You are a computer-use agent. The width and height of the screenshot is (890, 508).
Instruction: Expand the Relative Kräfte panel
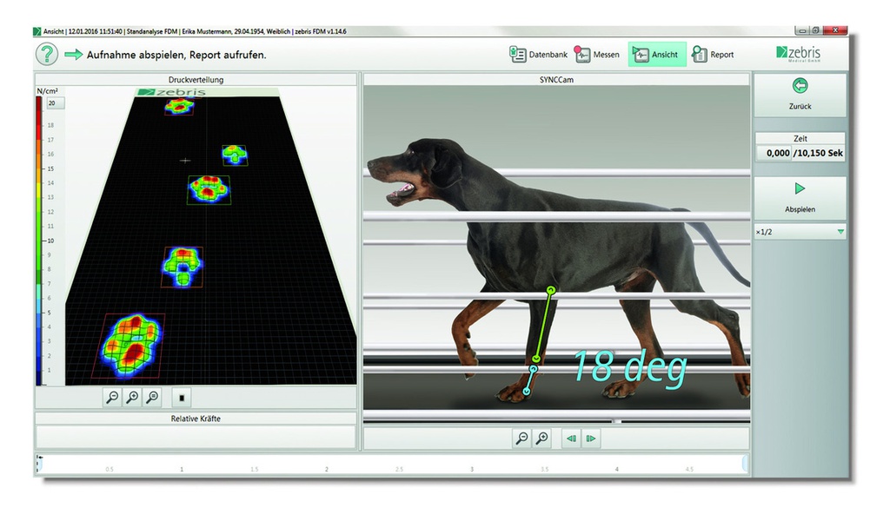pyautogui.click(x=196, y=418)
